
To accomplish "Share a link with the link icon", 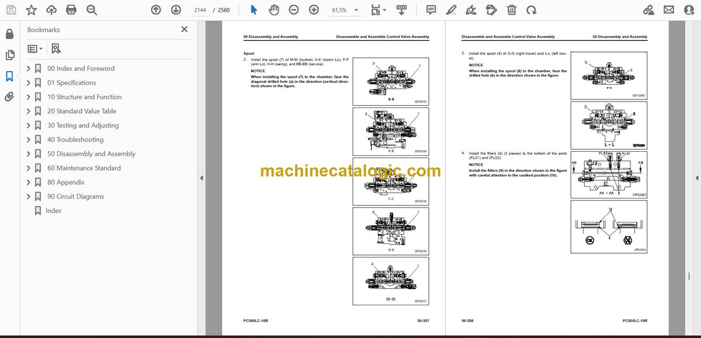I will (x=648, y=10).
